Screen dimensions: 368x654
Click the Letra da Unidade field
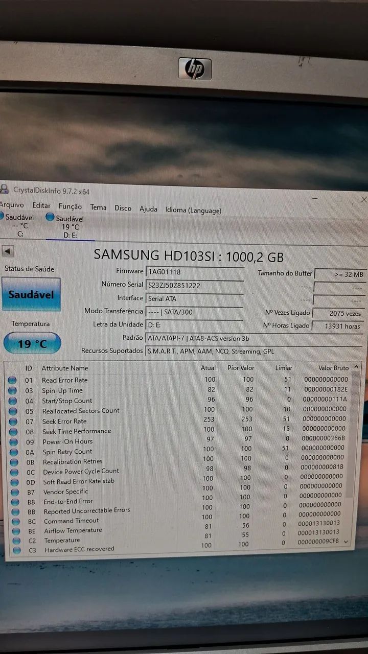point(195,325)
